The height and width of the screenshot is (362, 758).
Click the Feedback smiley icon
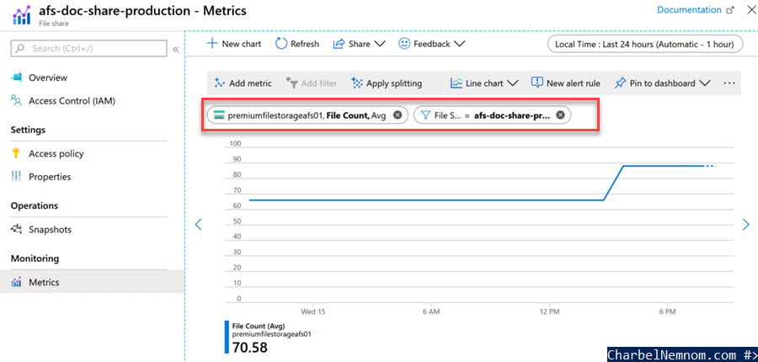tap(404, 44)
